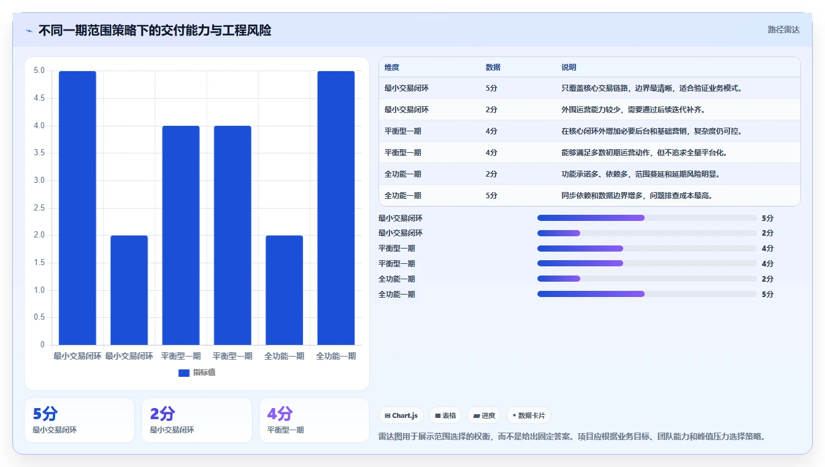Click the 说明 column header
The image size is (825, 467).
click(x=569, y=68)
